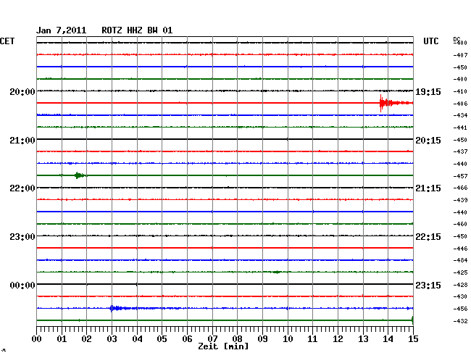Click the 14 minute axis label
This screenshot has height=358, width=471.
(x=388, y=339)
